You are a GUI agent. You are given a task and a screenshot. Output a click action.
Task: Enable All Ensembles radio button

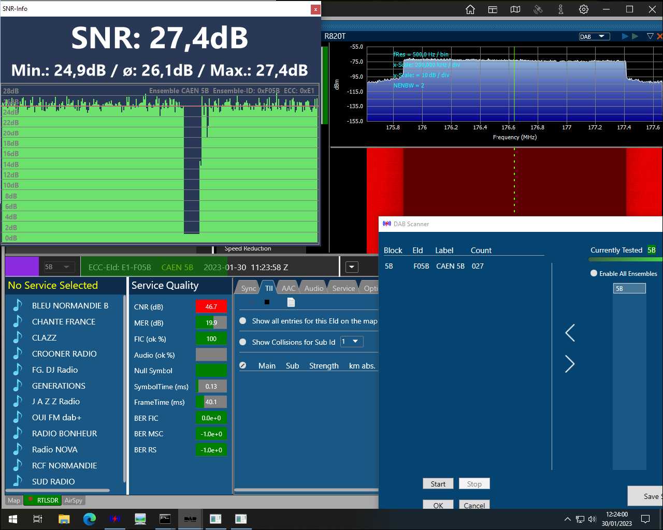coord(594,273)
